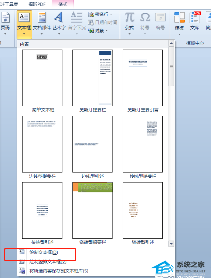Click the 对象 object button
211x278 pixels.
(x=98, y=31)
